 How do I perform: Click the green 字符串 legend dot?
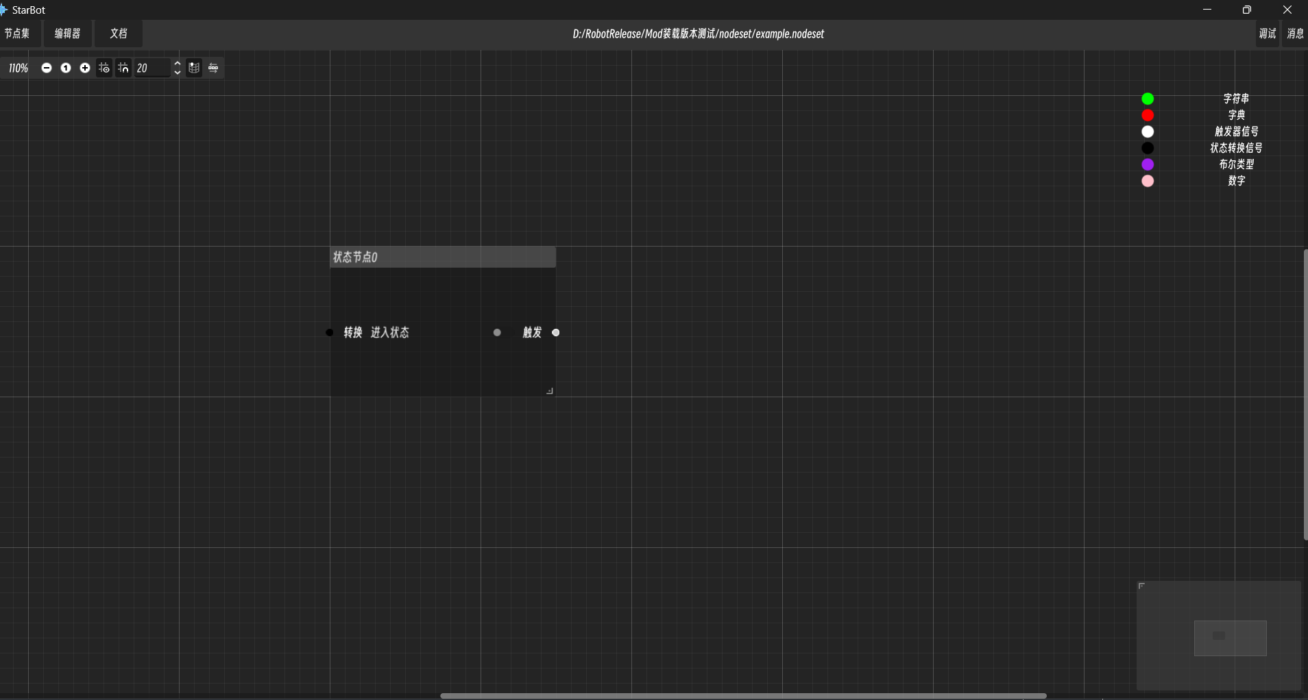tap(1148, 99)
